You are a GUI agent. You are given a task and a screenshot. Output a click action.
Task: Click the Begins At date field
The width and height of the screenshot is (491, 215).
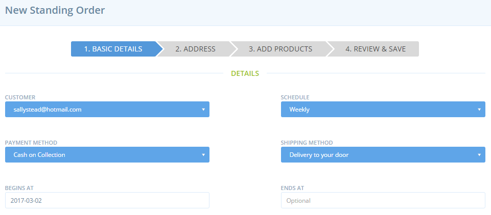(107, 200)
